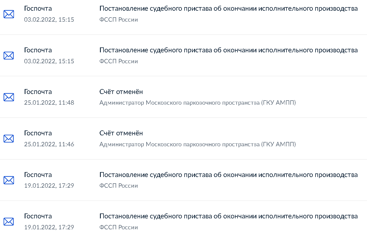
Task: Click "ФССП России" sender in the bottommost message
Action: 119,227
